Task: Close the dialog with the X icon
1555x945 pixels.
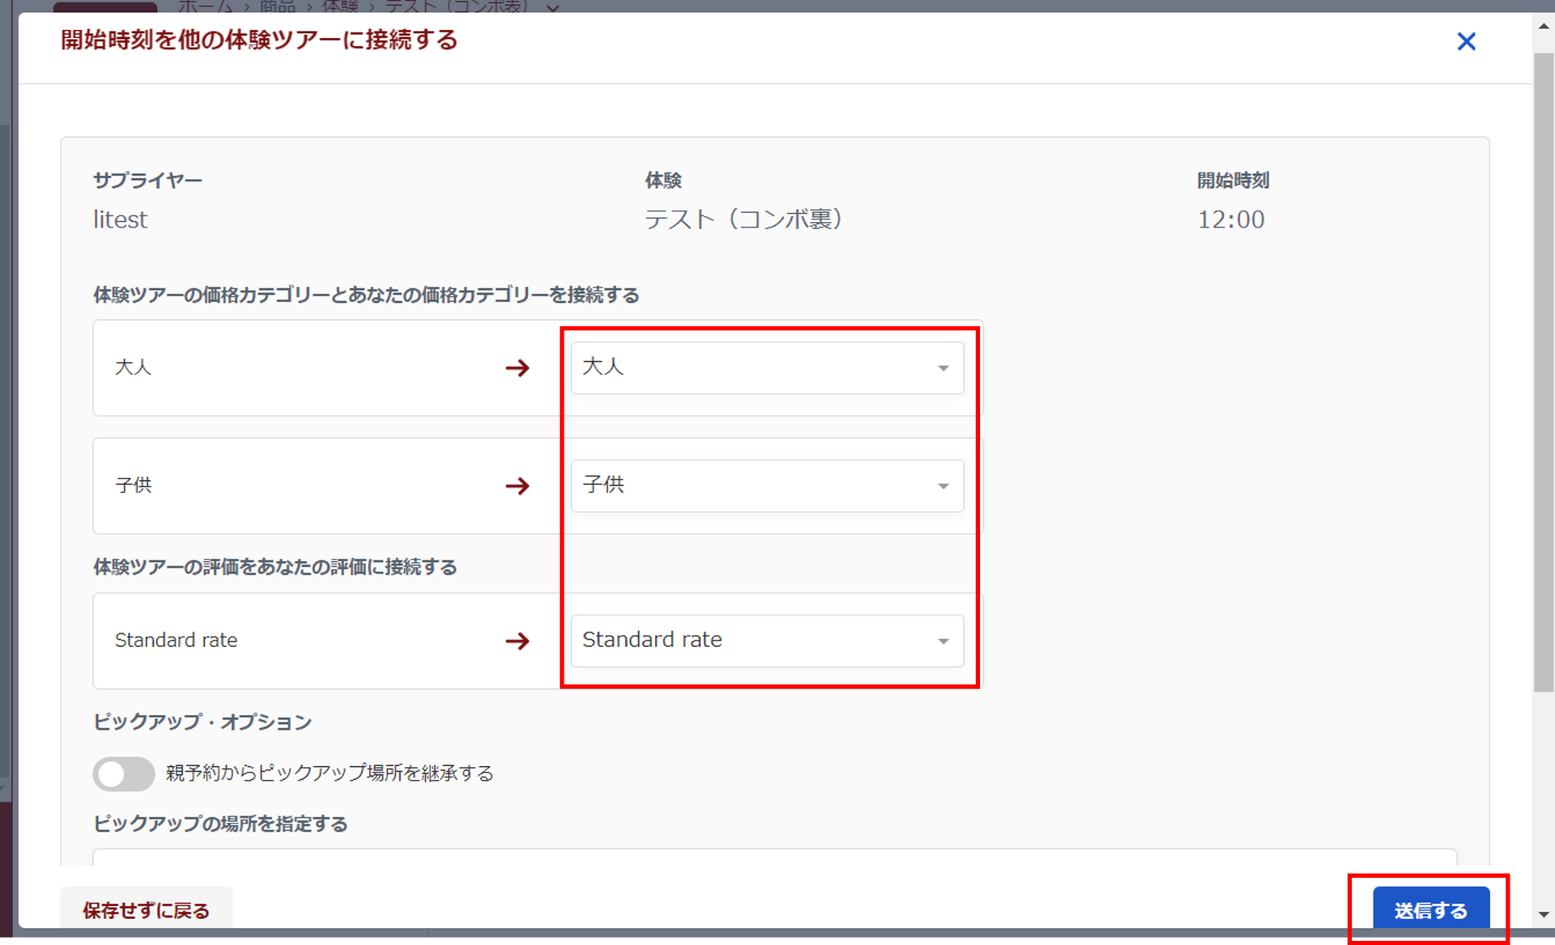Action: (1466, 41)
